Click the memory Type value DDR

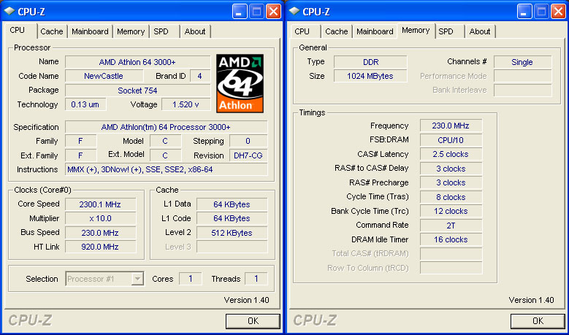[x=370, y=62]
